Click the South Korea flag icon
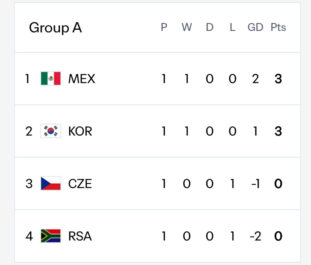This screenshot has height=265, width=311. (51, 131)
